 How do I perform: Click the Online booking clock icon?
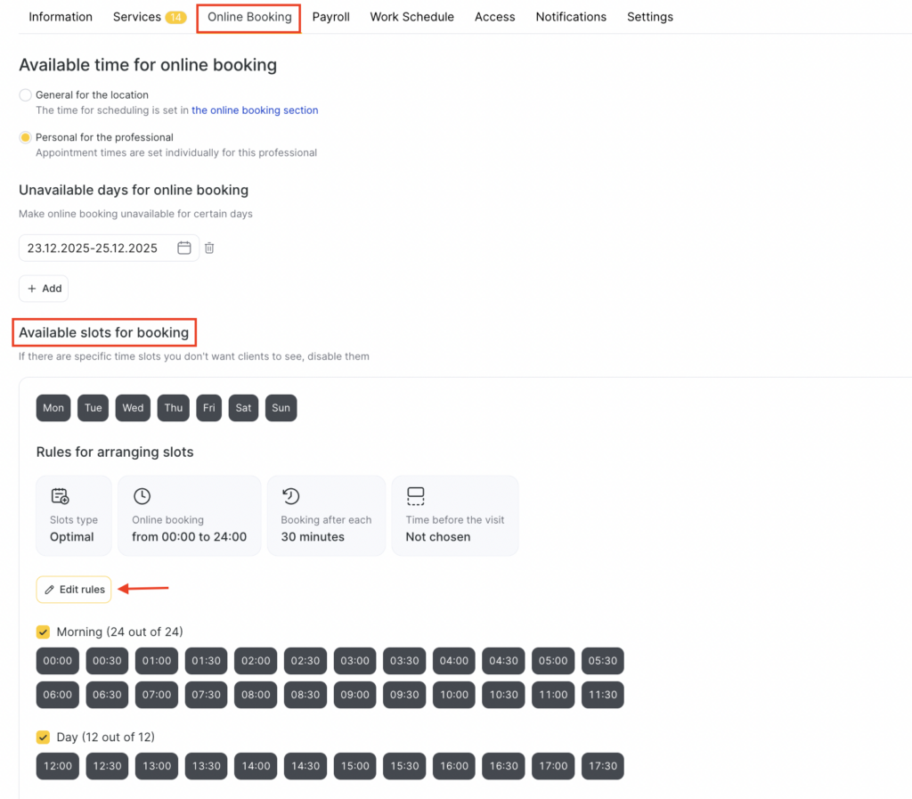click(142, 496)
